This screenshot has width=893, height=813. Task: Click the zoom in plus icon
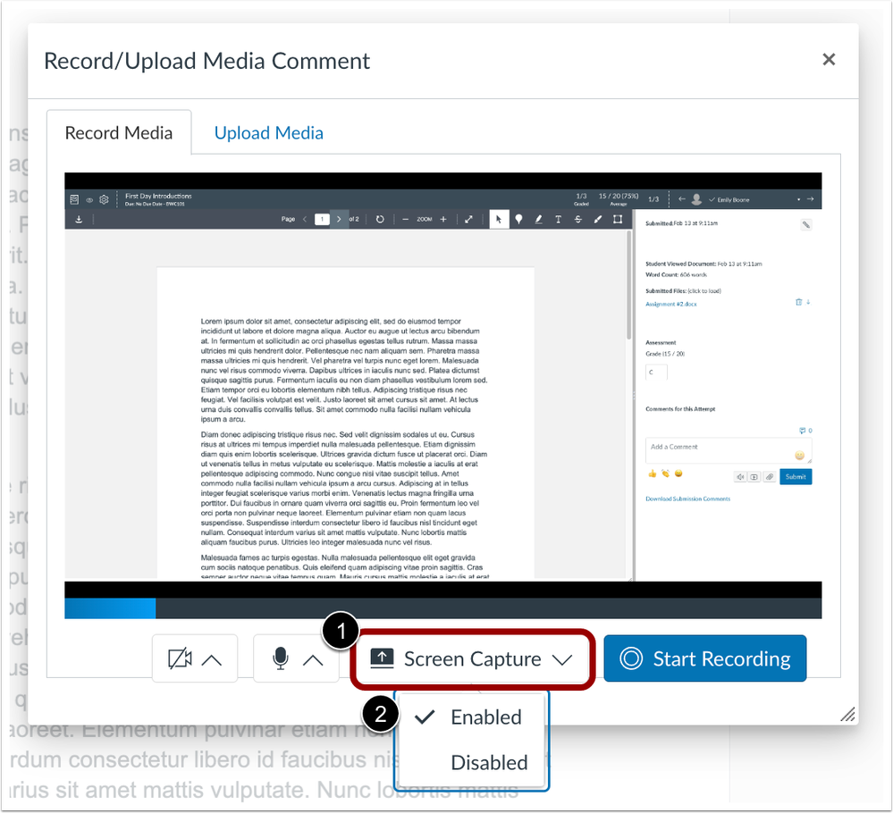(x=443, y=219)
